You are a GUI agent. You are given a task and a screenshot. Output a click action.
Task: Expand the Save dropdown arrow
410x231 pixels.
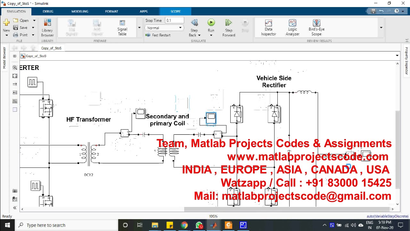coord(33,28)
